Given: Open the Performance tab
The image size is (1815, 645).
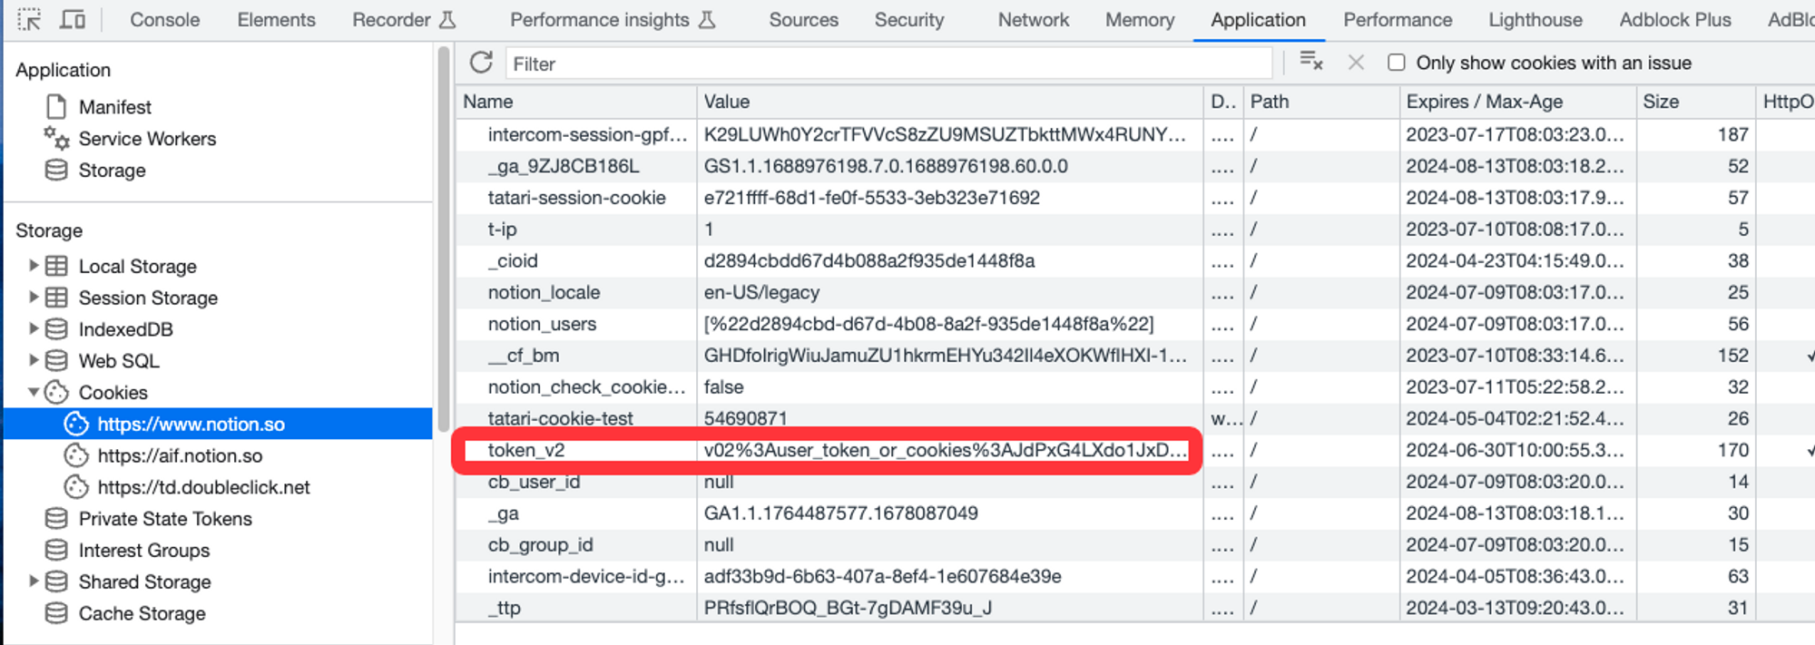Looking at the screenshot, I should 1398,20.
